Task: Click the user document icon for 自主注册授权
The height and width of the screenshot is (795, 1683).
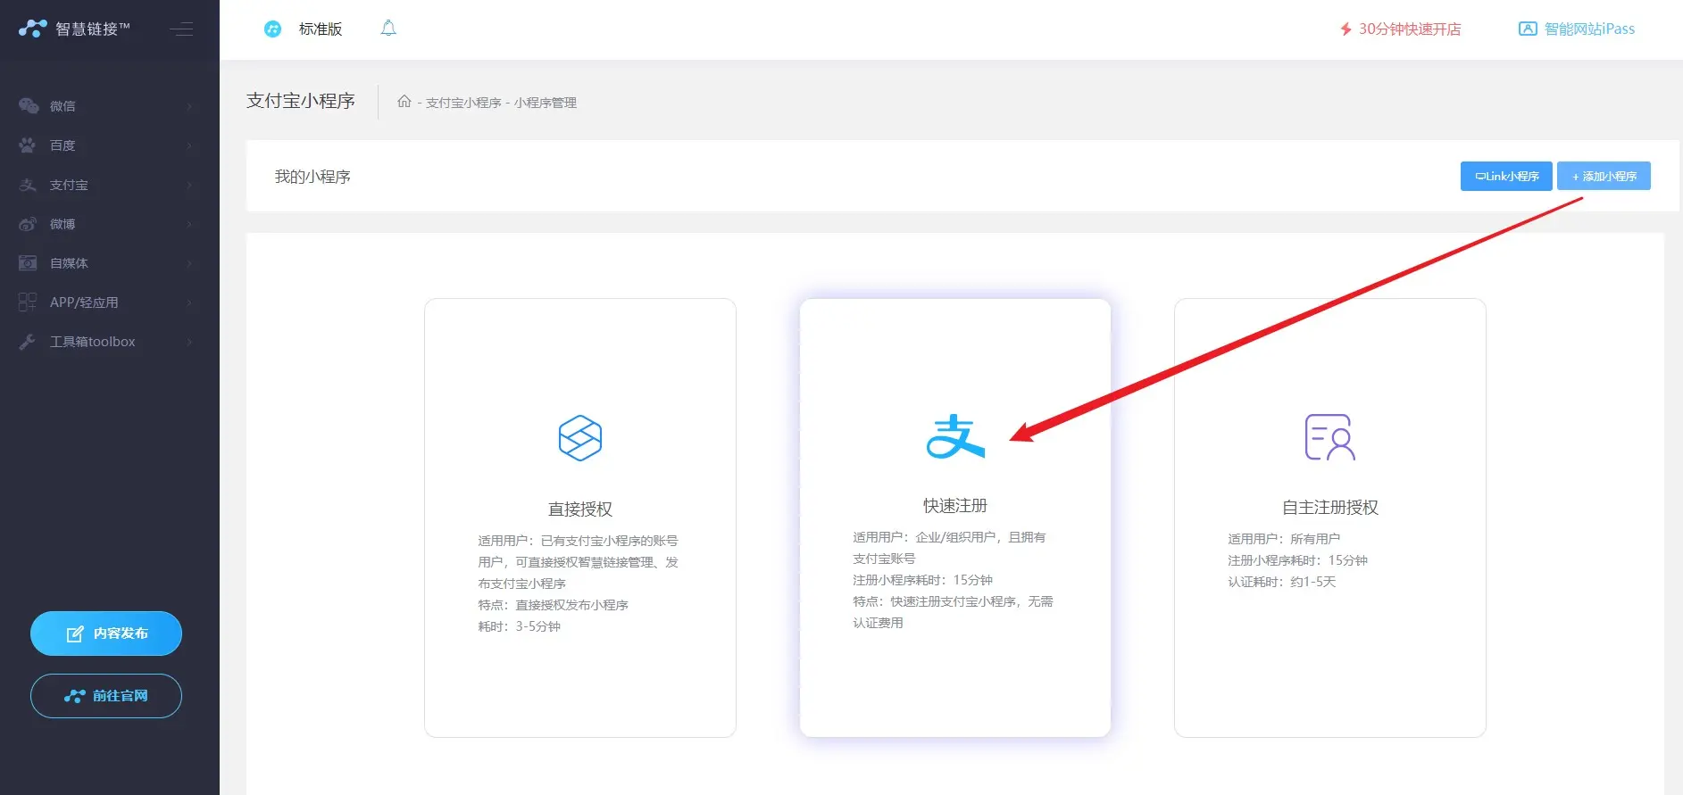Action: 1329,437
